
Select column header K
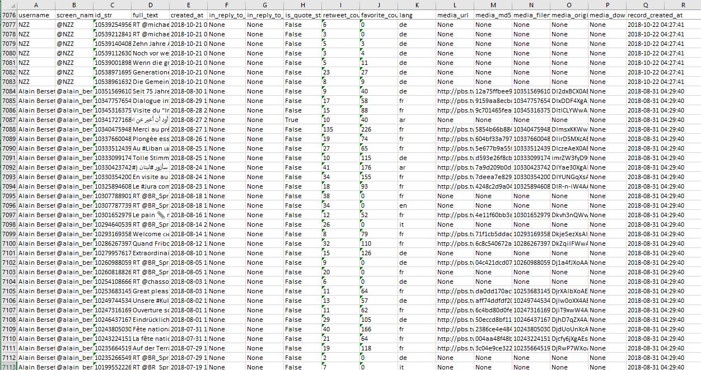pyautogui.click(x=417, y=4)
